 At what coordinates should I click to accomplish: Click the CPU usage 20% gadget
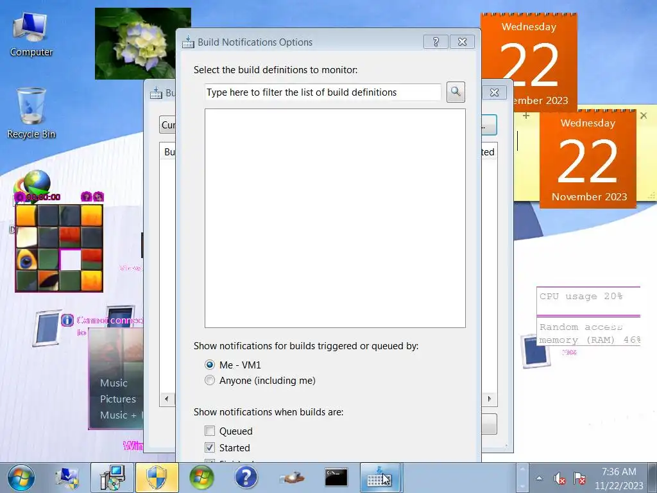point(588,301)
